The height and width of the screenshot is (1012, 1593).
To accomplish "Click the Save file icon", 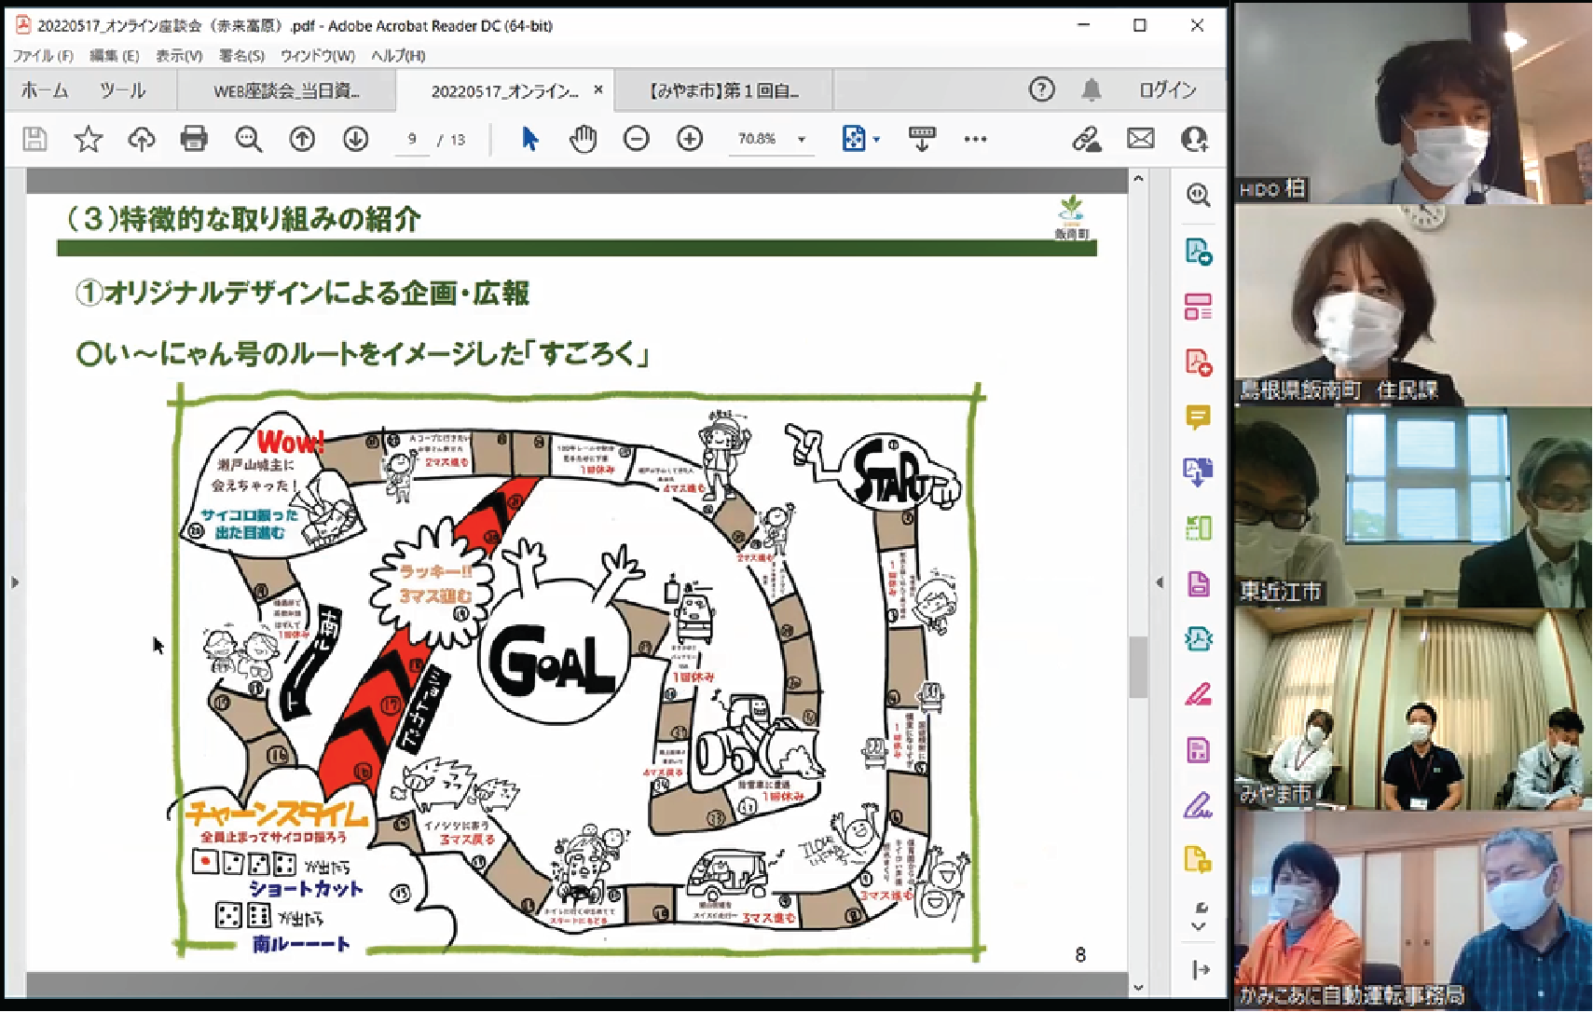I will click(x=34, y=140).
